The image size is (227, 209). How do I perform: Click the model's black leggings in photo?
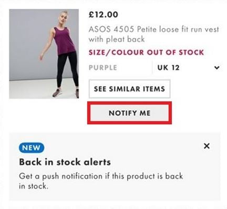coord(67,69)
